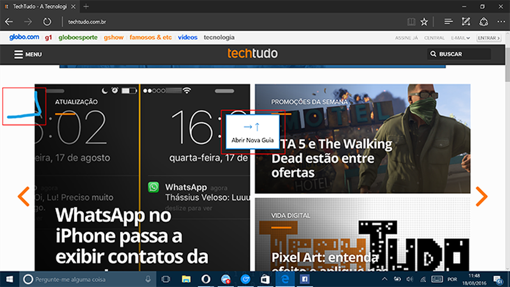This screenshot has height=287, width=510.
Task: Launch Opera browser from taskbar
Action: pos(206,279)
